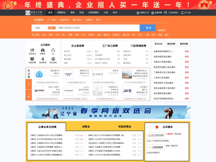Select the orange 工厂 side tab
Viewport: 216px width, 162px height.
tap(29, 84)
